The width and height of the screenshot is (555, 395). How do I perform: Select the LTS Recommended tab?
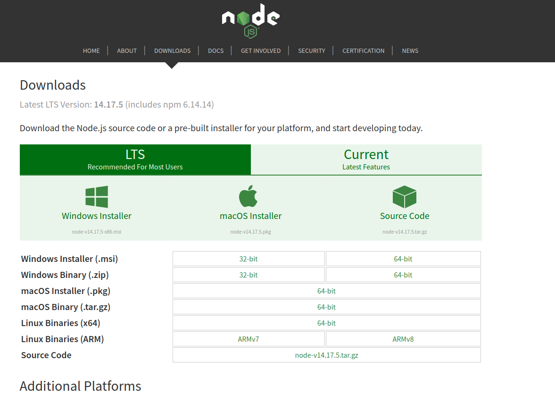135,160
